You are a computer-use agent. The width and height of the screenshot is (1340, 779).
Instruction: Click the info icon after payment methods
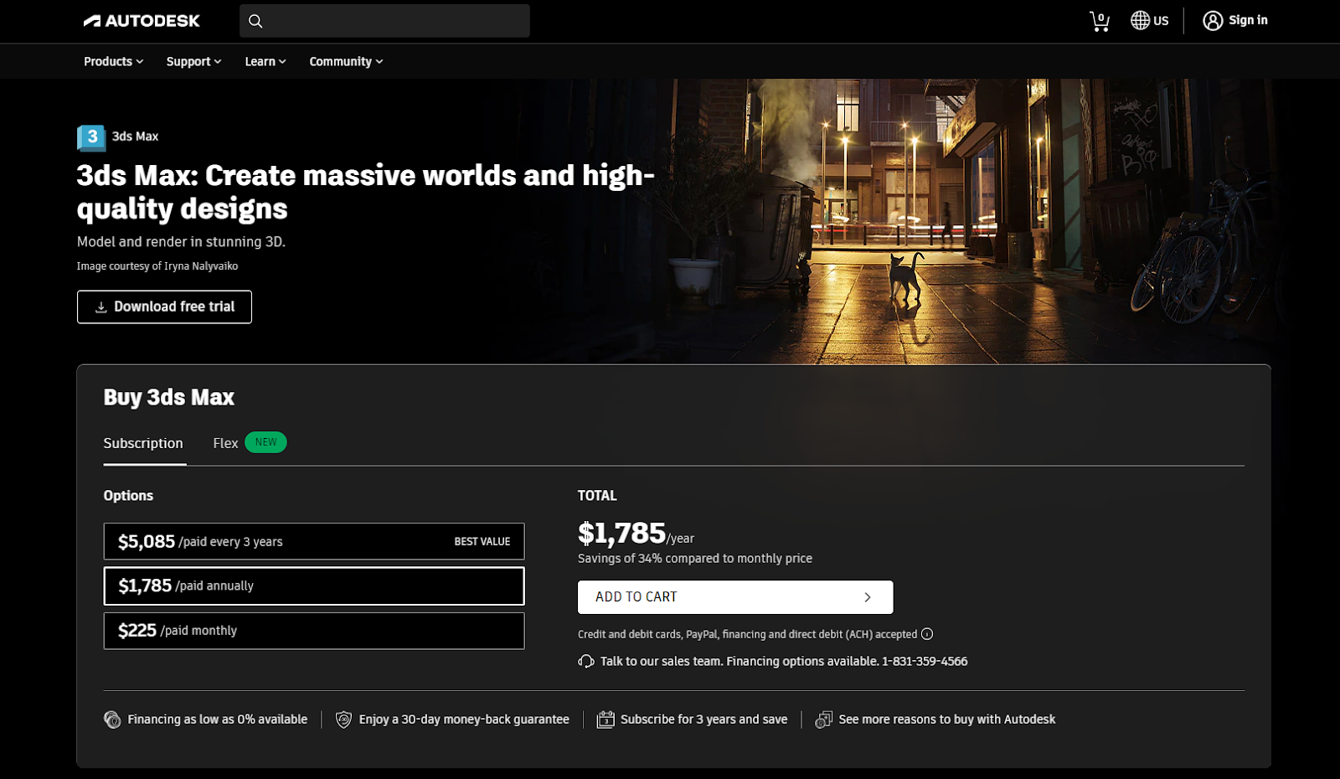point(927,634)
